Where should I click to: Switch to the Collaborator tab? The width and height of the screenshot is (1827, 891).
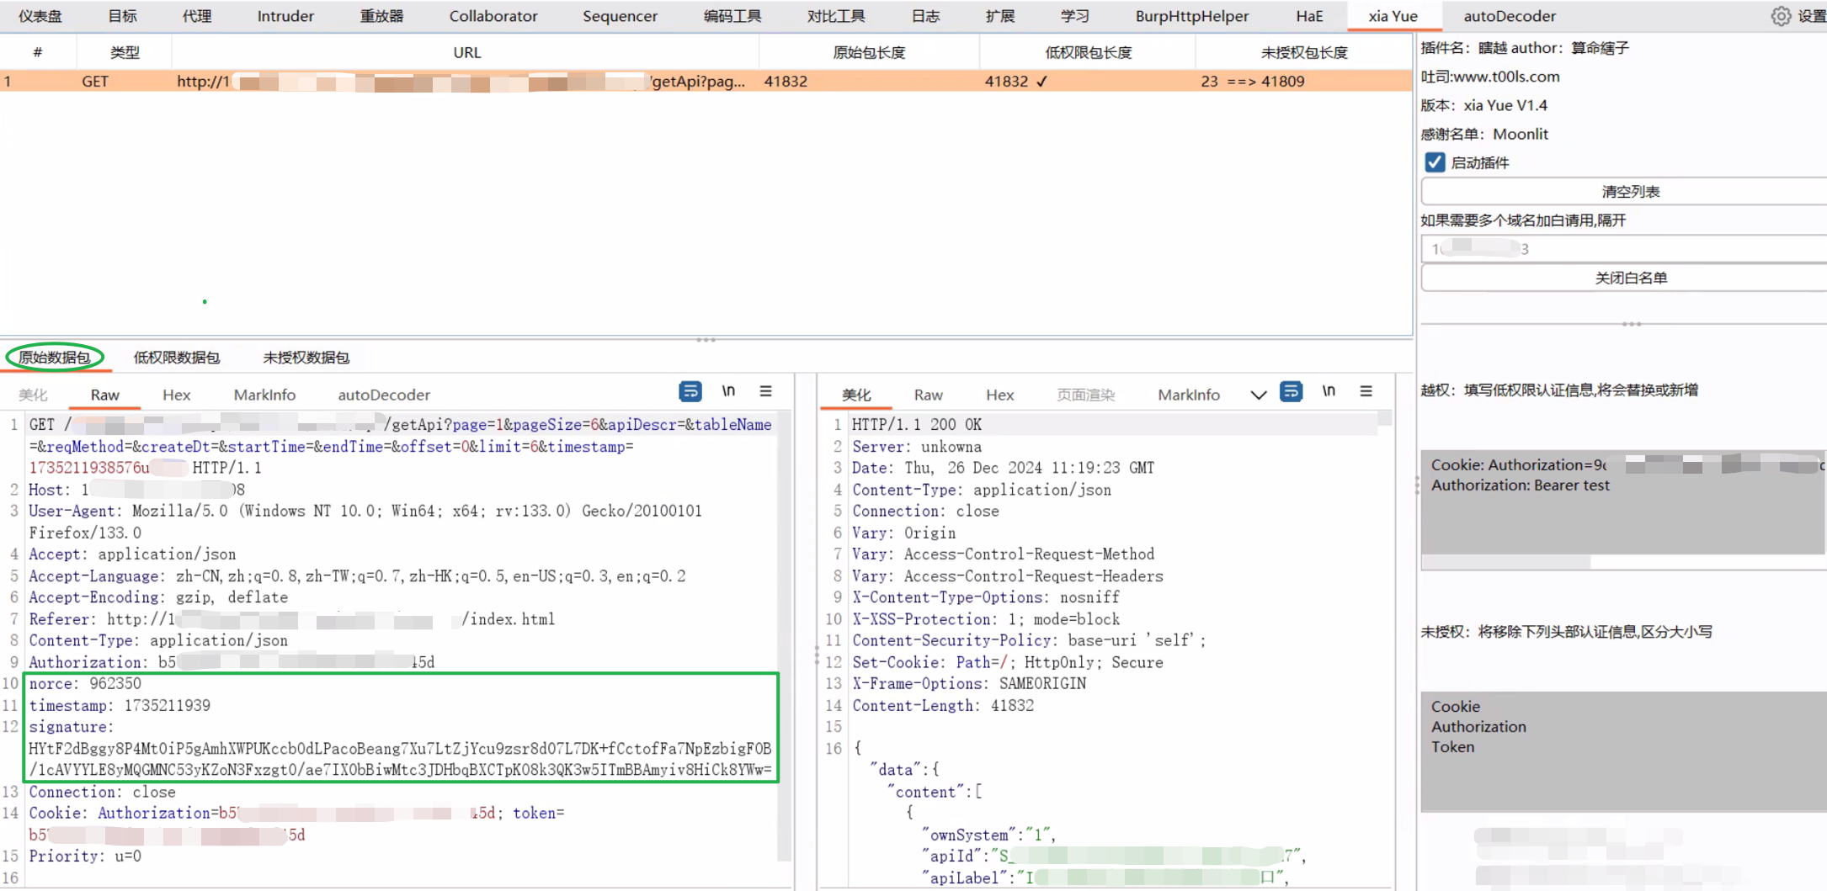click(x=493, y=16)
